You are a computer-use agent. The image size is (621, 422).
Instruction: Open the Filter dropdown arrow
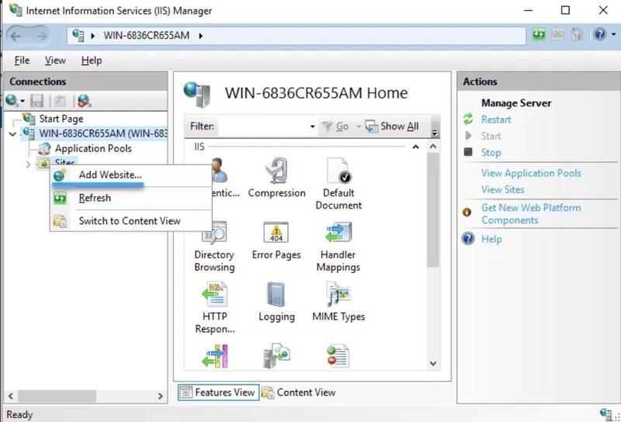coord(313,126)
